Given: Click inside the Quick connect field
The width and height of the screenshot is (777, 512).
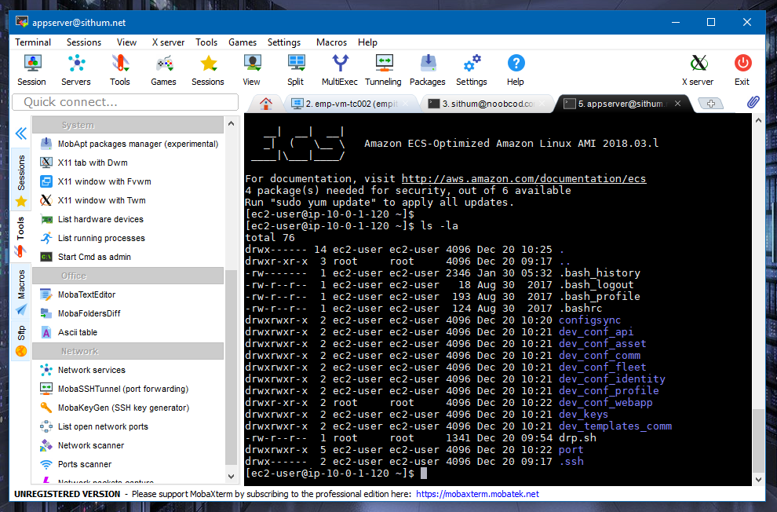Looking at the screenshot, I should [126, 102].
